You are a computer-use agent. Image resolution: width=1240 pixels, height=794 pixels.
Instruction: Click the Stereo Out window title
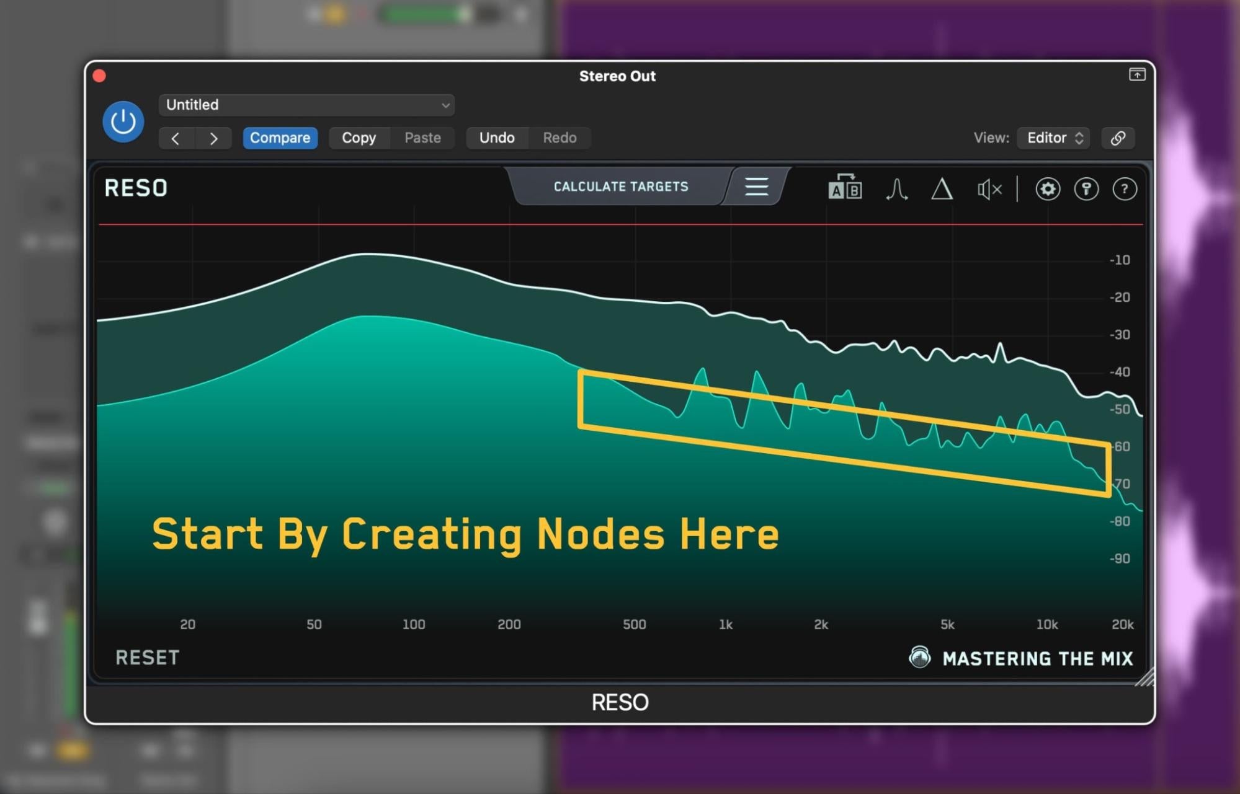pos(617,76)
